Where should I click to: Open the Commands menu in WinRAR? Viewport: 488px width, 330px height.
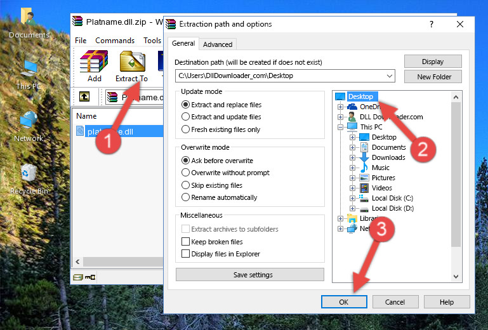tap(115, 41)
